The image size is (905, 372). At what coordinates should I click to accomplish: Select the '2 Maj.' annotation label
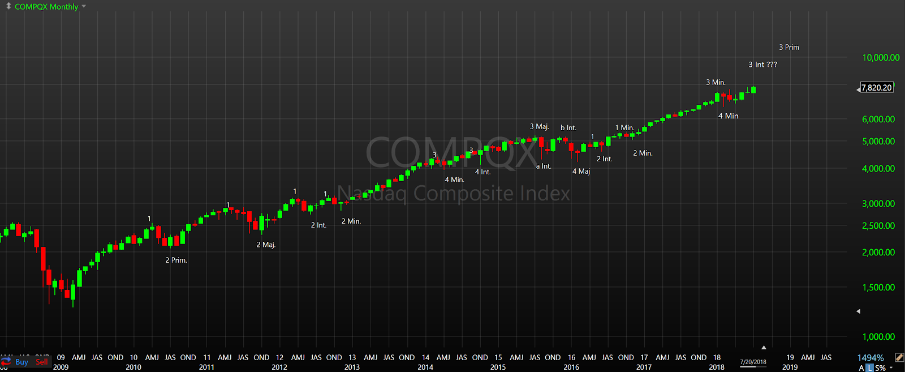coord(266,245)
